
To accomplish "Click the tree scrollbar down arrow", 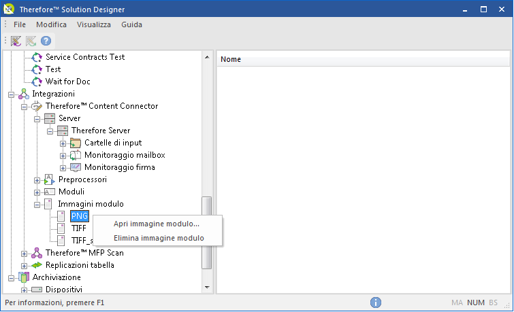I will click(207, 288).
